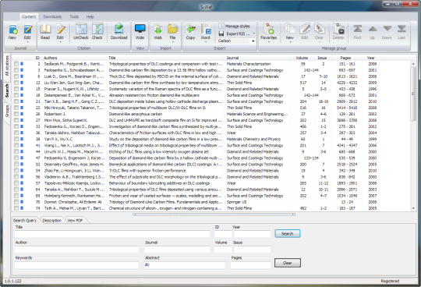Click the Clear group icon
Screen dimensions: 421x287
tap(319, 29)
